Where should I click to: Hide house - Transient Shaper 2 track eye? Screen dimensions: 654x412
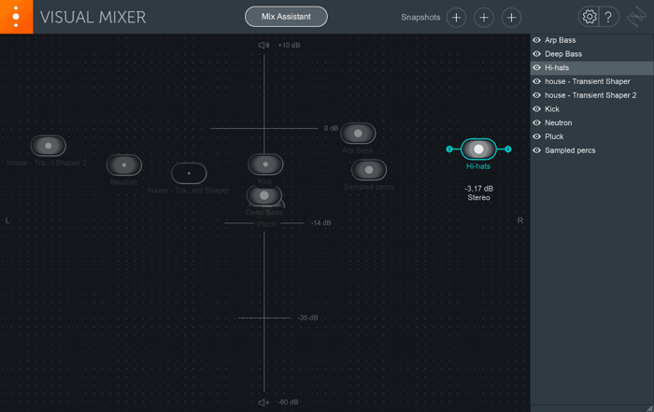[x=537, y=95]
